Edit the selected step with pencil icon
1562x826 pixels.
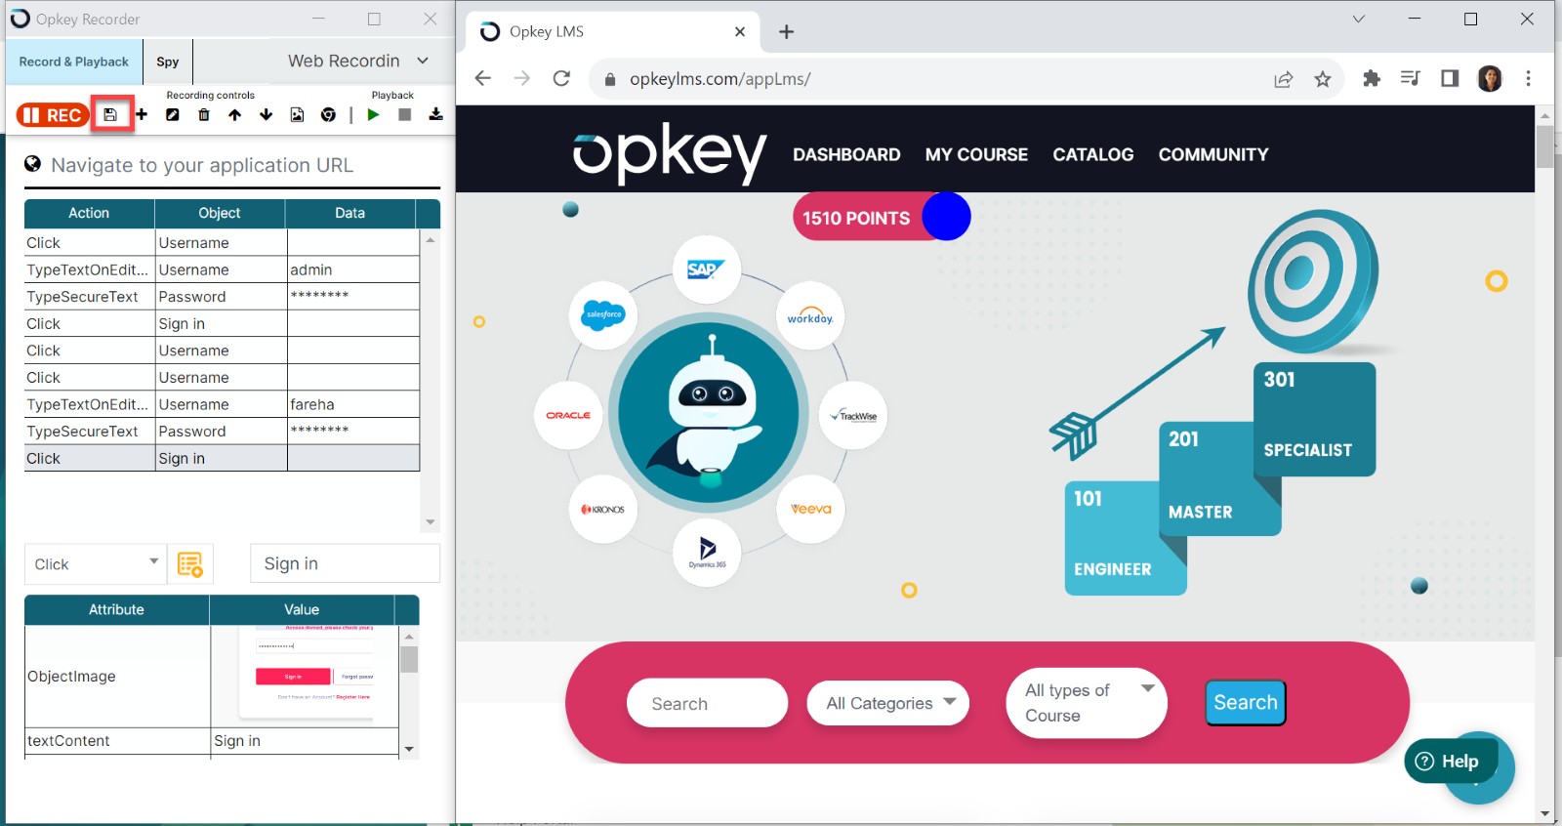(x=173, y=114)
